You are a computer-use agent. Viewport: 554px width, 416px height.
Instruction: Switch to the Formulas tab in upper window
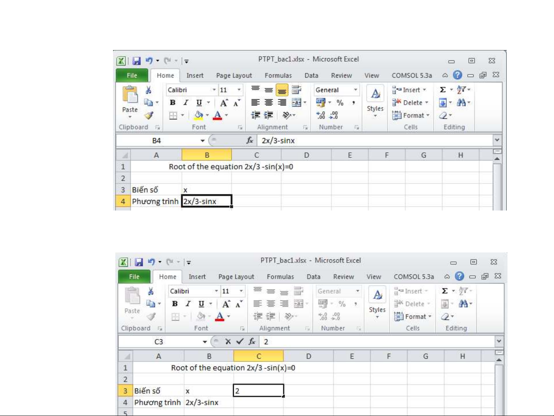click(278, 76)
